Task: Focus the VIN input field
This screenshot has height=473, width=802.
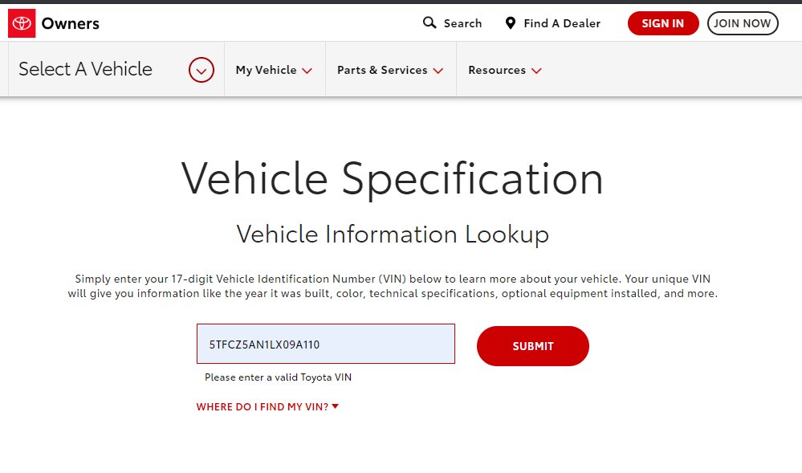Action: [326, 344]
